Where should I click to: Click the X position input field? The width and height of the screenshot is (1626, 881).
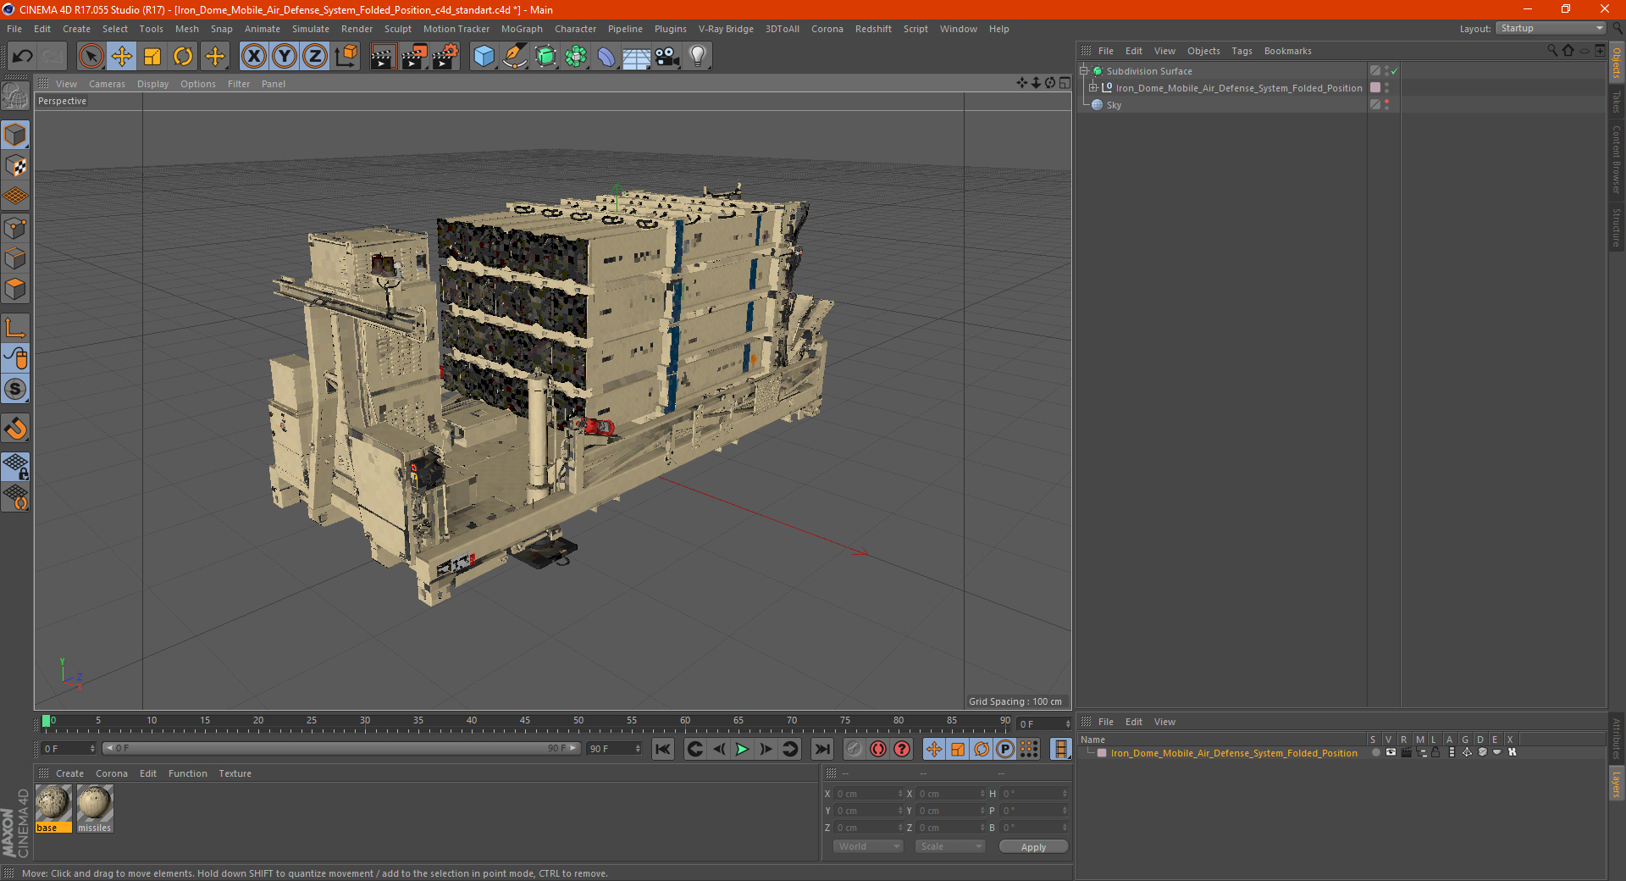[x=868, y=794]
